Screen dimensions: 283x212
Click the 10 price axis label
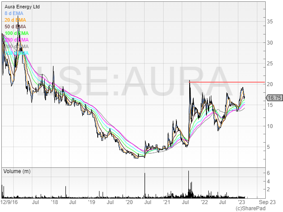270,126
